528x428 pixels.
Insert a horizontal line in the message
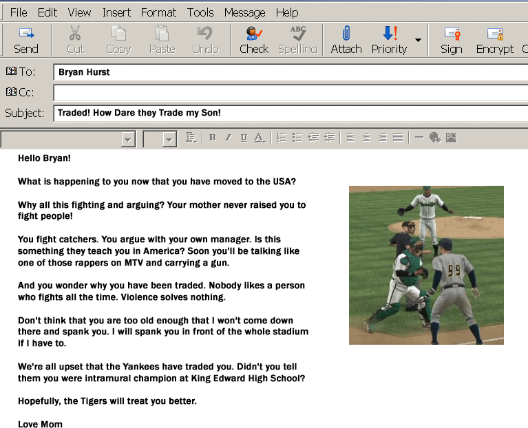pos(419,138)
